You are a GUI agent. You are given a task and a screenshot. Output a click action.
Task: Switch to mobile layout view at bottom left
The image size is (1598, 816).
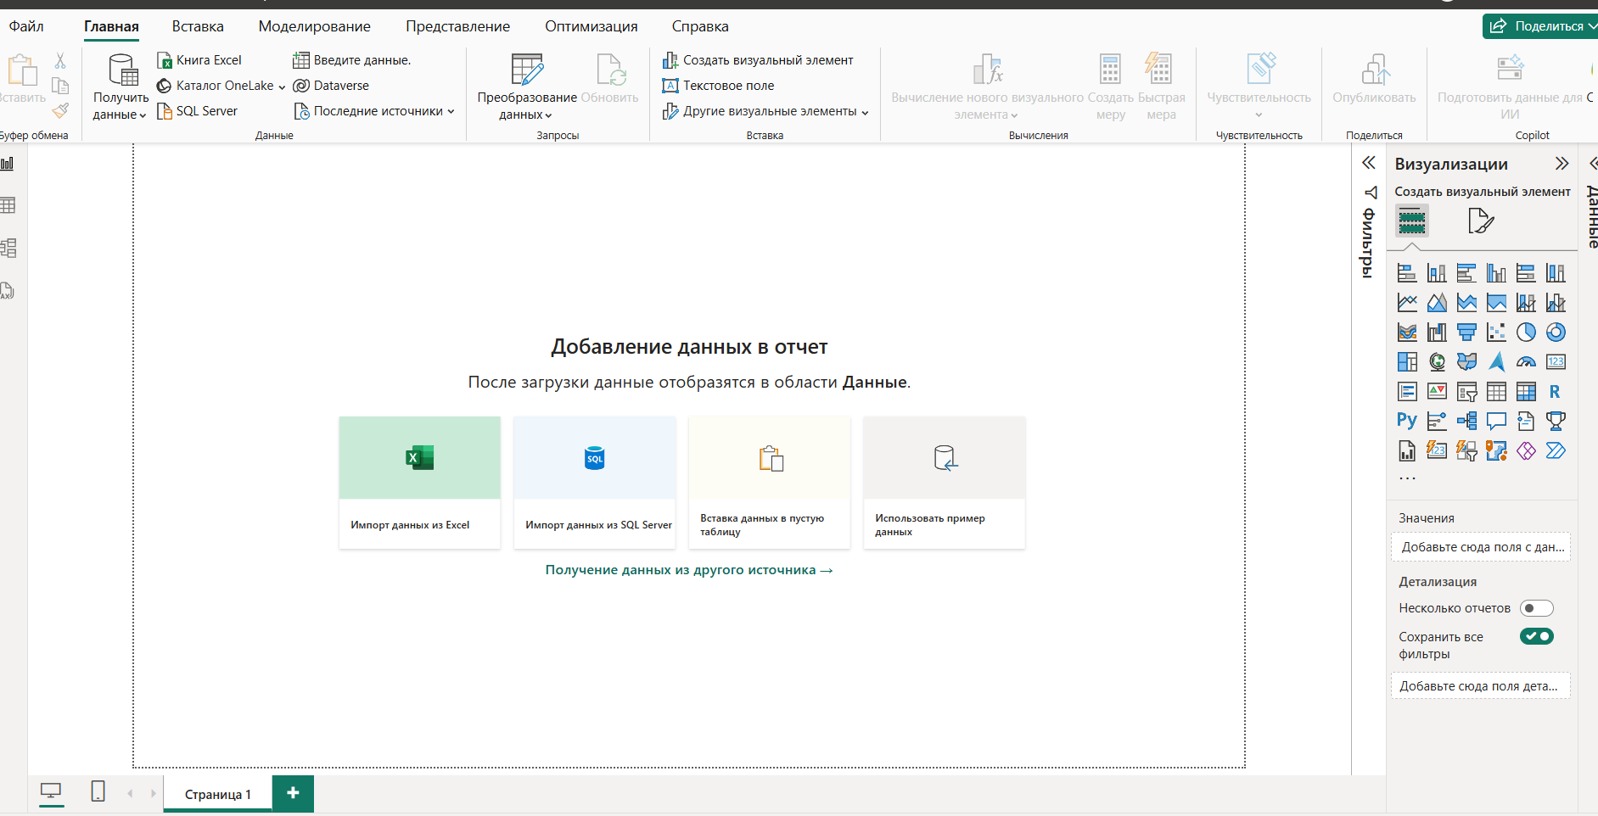(97, 792)
